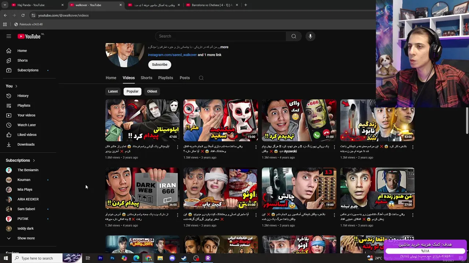Viewport: 469px width, 263px height.
Task: Open Dark Web Iran 666 thumbnail
Action: coord(143,188)
